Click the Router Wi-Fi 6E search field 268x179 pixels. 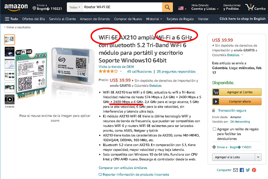coord(122,7)
